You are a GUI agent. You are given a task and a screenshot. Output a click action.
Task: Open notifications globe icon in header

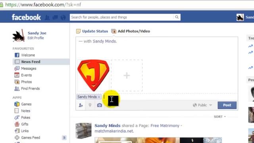pyautogui.click(x=63, y=17)
